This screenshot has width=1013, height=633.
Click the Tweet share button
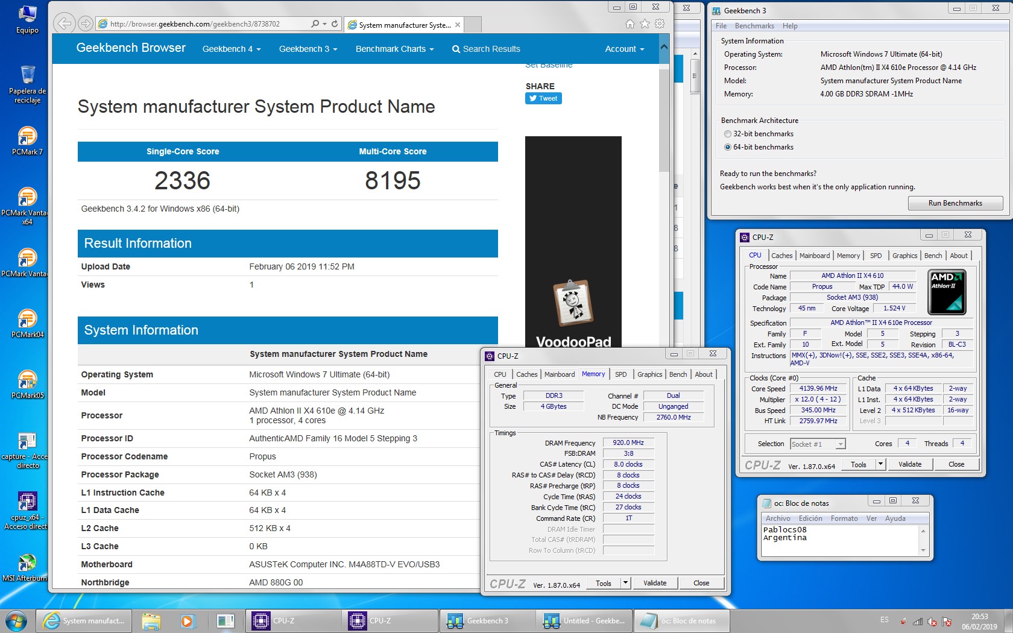point(543,98)
